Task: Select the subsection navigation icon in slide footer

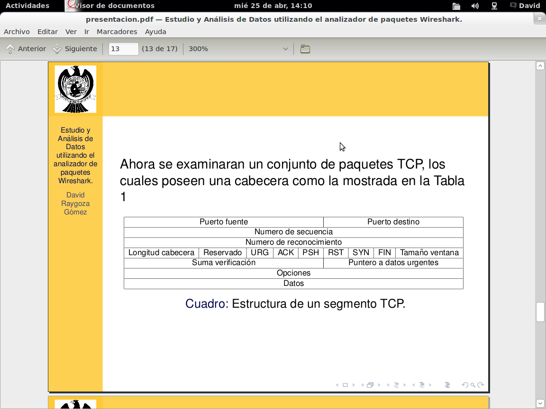Action: click(x=422, y=385)
